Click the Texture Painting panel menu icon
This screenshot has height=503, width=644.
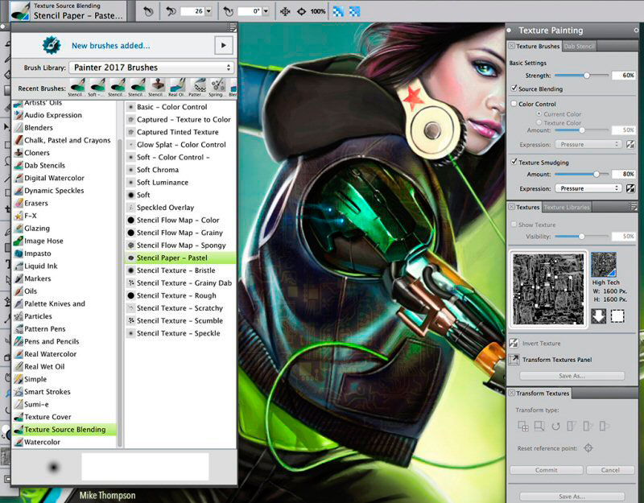point(636,31)
